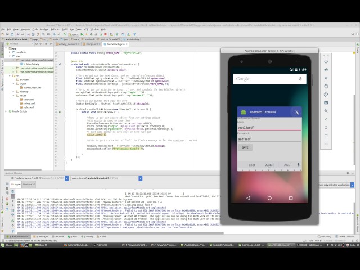The width and height of the screenshot is (360, 270).
Task: Tap the ASD keyboard suggestion
Action: tap(287, 165)
